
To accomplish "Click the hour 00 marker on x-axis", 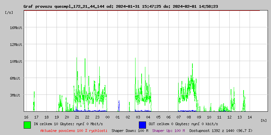I will 107,117.
